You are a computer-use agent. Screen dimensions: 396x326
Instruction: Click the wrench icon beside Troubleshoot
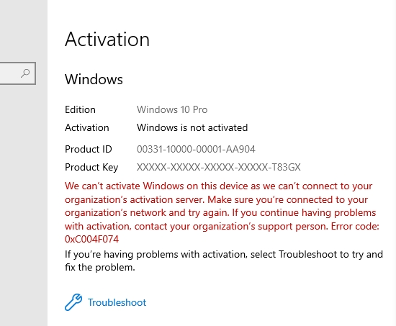73,302
